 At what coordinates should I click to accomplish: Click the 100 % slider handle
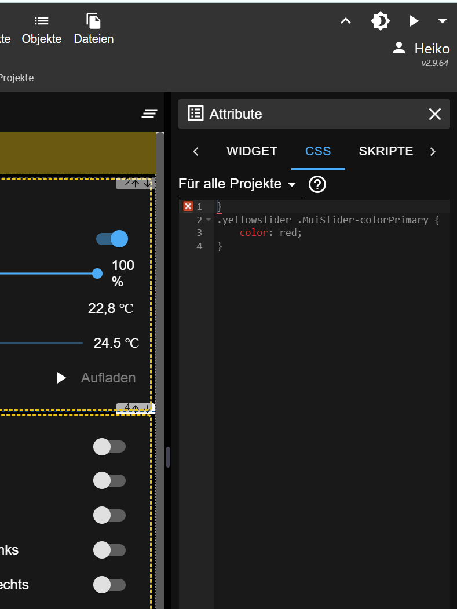click(97, 273)
